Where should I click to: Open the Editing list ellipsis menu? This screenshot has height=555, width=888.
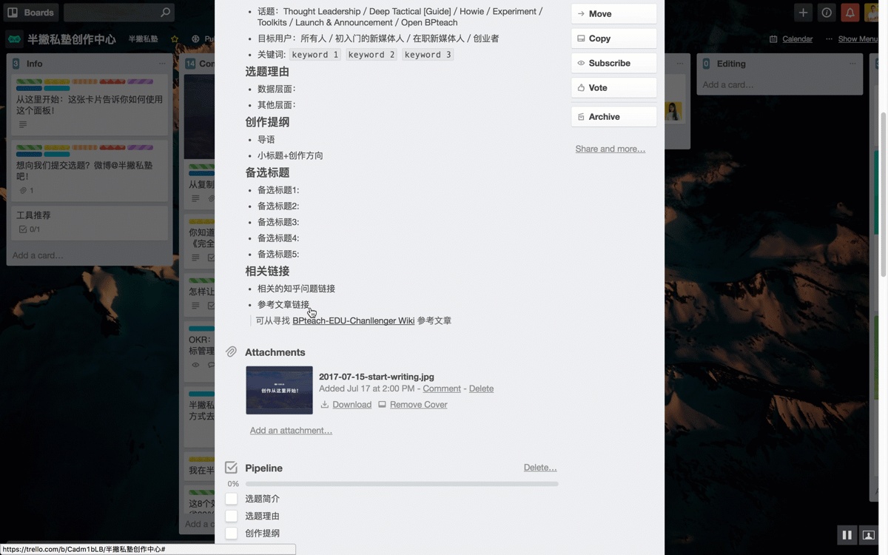[x=854, y=64]
